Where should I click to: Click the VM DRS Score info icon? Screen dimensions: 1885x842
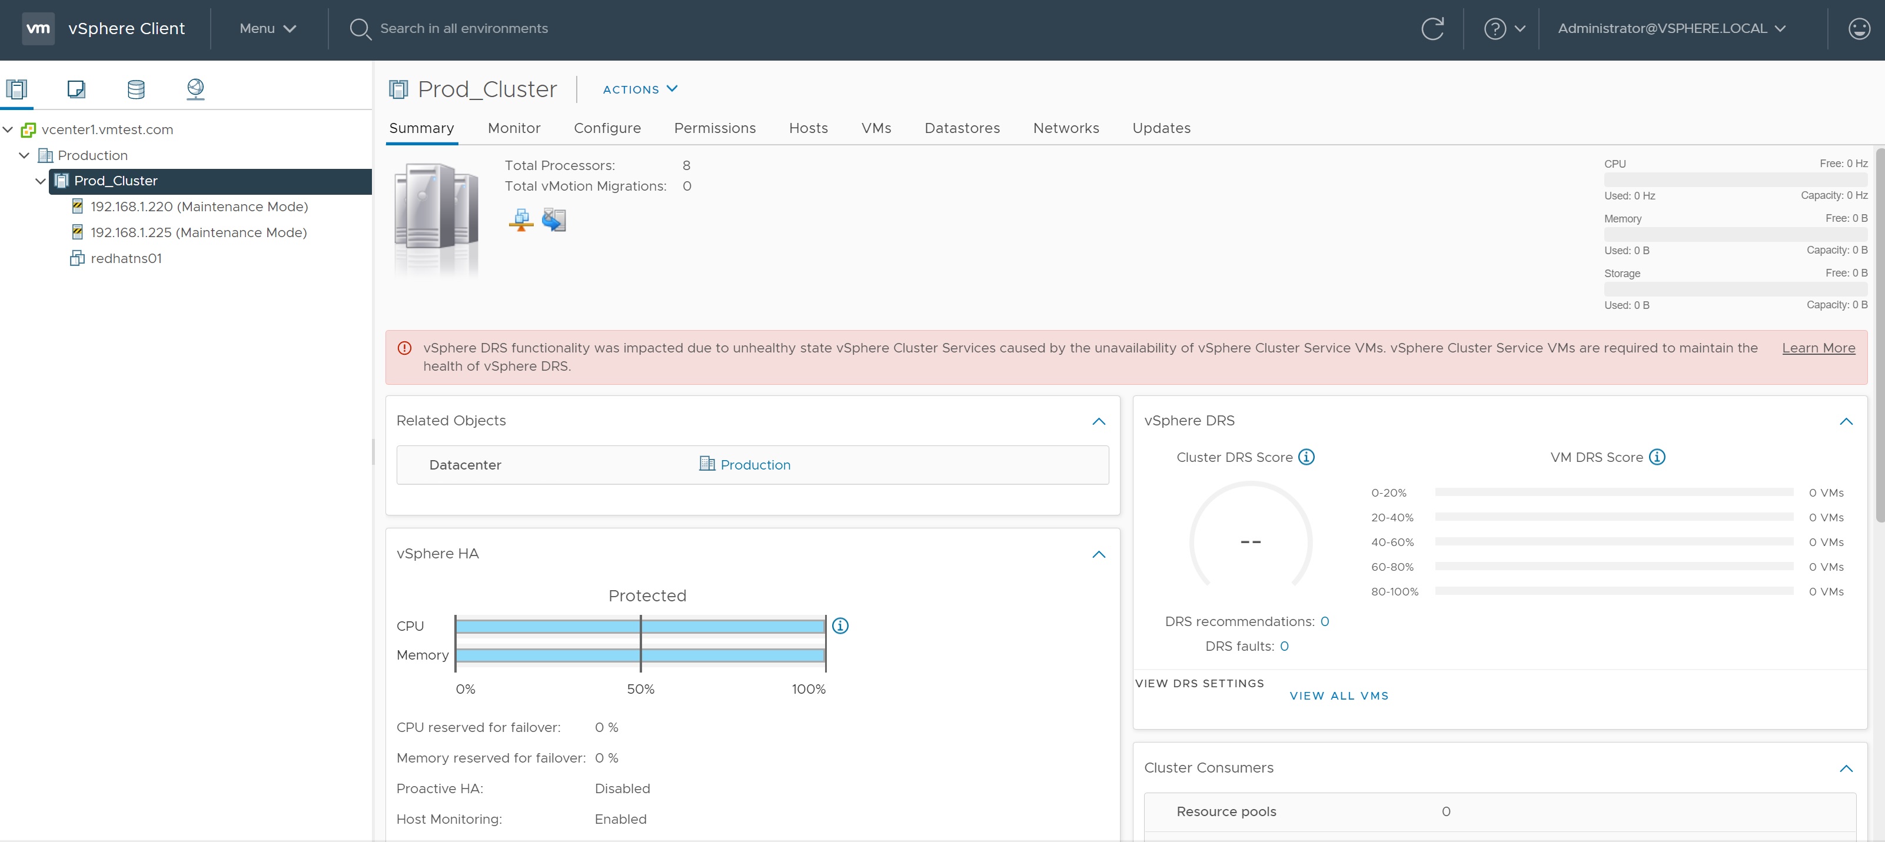[1657, 457]
